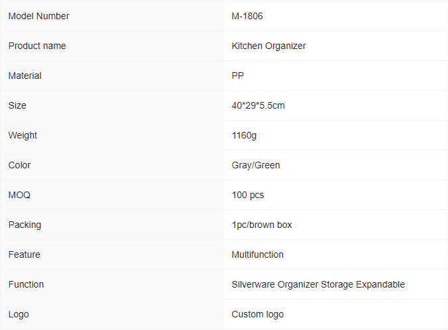Click the Packing row label

pyautogui.click(x=25, y=225)
